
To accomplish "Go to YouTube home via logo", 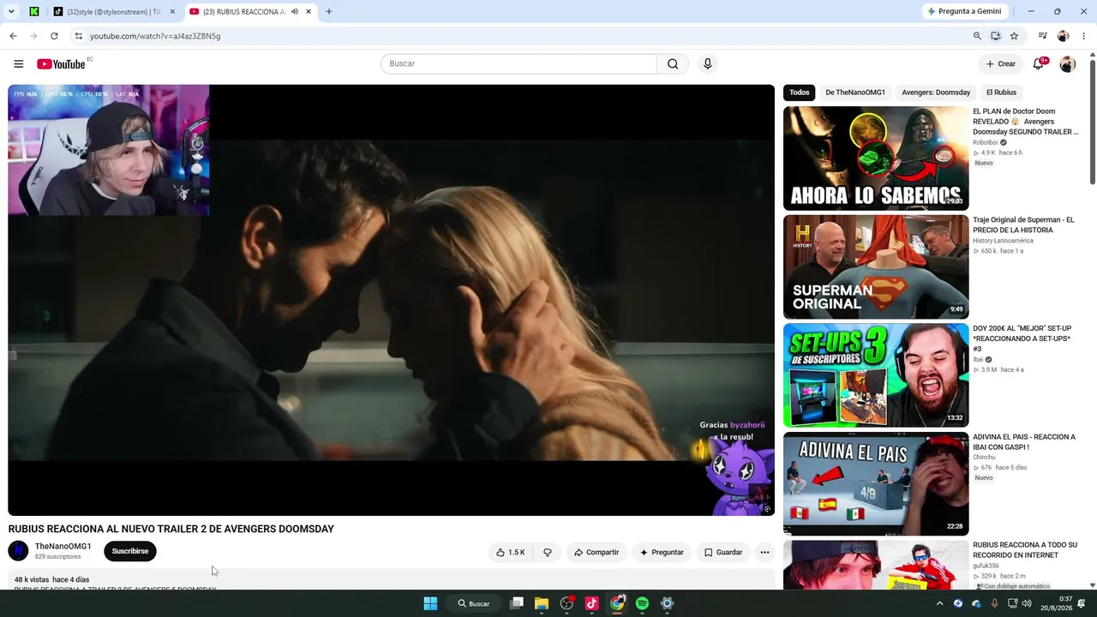I will (x=61, y=64).
